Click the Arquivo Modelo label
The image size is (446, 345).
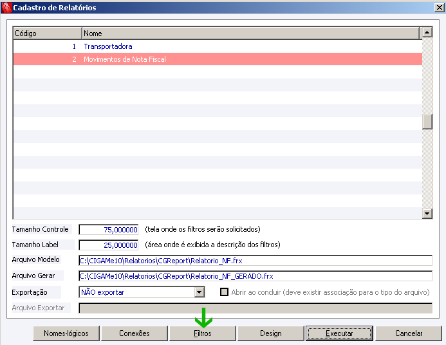36,259
